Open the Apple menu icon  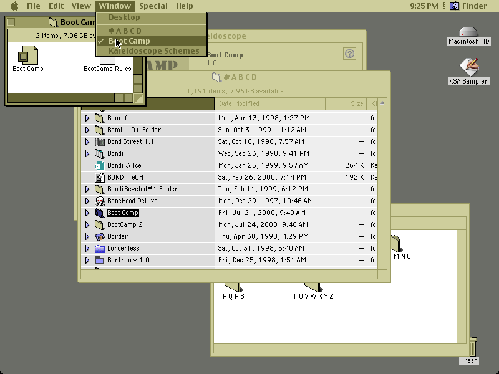click(14, 6)
